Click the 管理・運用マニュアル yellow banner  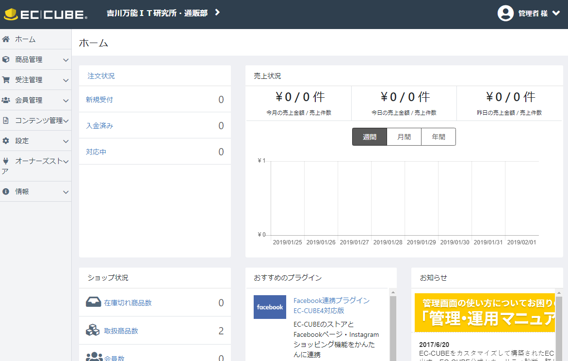(485, 312)
